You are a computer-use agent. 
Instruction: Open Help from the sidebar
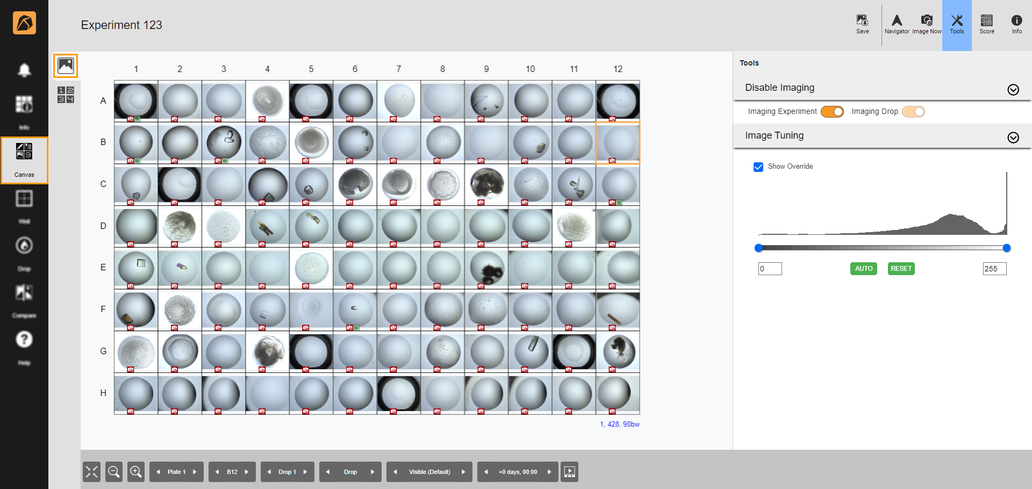pos(24,347)
